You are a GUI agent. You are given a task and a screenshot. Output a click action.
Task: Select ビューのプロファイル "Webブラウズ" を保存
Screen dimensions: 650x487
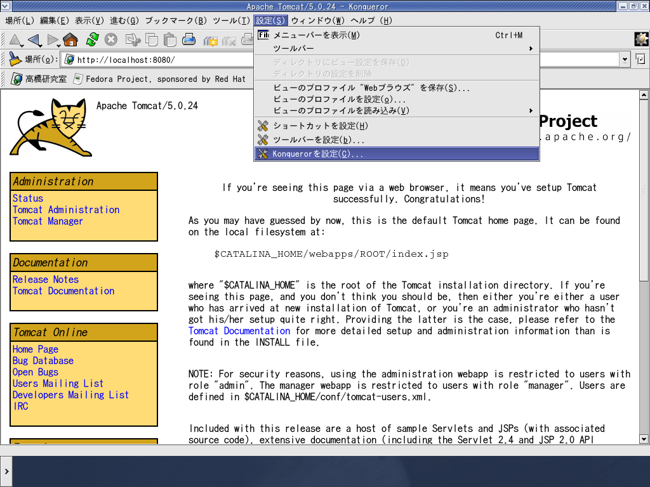396,88
